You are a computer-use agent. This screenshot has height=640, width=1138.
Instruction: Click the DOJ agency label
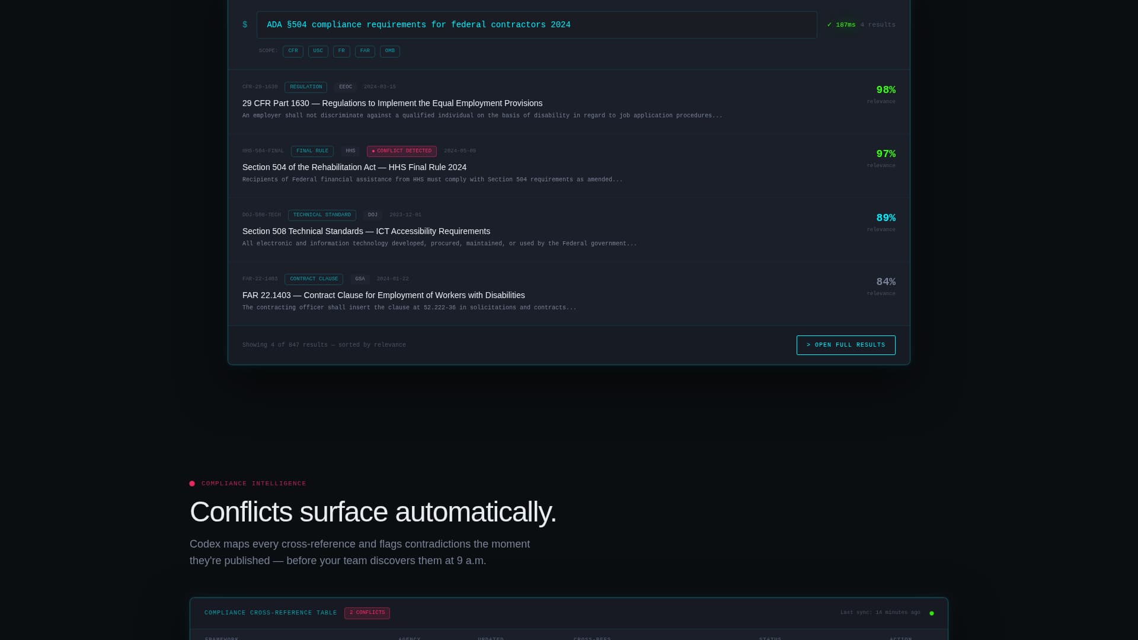[373, 215]
